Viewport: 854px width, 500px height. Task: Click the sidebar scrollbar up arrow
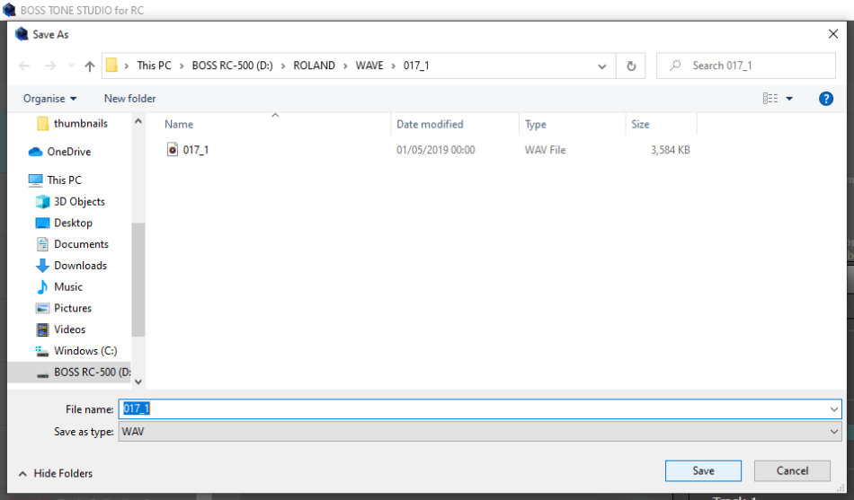138,121
